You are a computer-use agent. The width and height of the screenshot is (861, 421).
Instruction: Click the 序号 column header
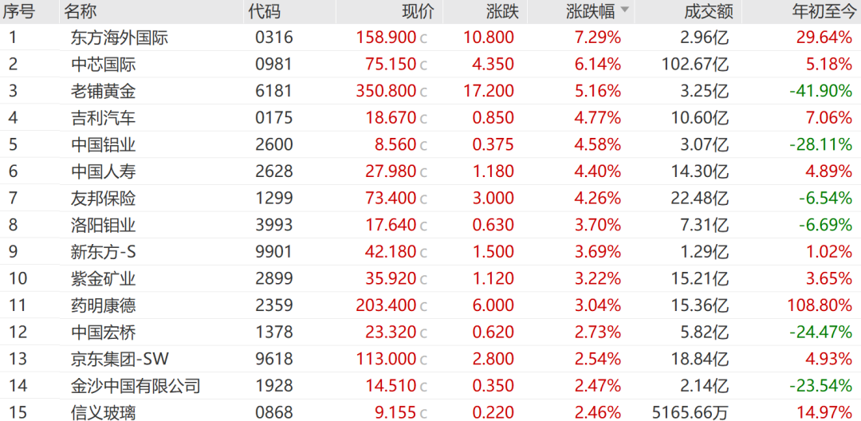coord(18,11)
